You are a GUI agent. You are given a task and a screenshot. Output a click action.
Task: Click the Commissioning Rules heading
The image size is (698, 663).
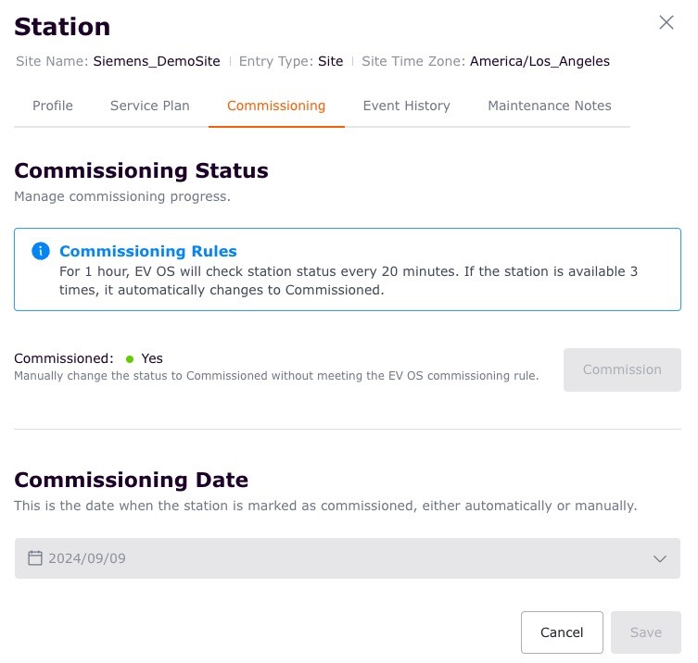click(x=148, y=251)
